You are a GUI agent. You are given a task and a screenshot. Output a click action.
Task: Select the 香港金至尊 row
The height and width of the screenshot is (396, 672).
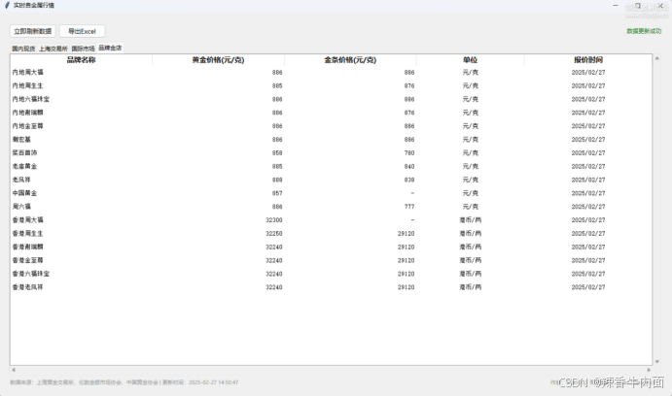332,260
